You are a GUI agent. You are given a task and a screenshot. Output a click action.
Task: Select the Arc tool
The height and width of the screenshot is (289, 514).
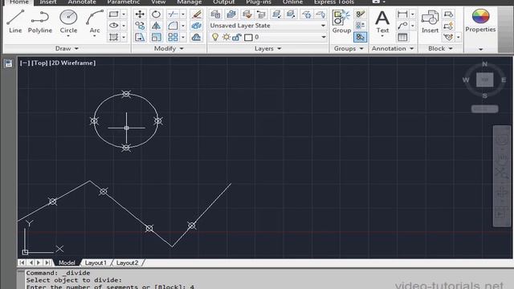(95, 22)
